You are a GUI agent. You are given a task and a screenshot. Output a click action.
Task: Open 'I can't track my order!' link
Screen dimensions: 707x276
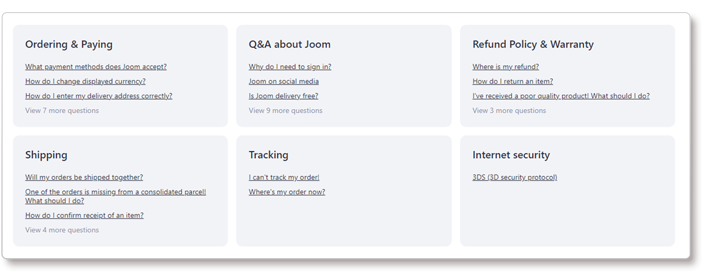(x=284, y=177)
